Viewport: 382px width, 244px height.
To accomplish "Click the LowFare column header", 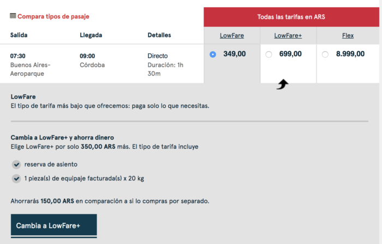I will tap(232, 35).
